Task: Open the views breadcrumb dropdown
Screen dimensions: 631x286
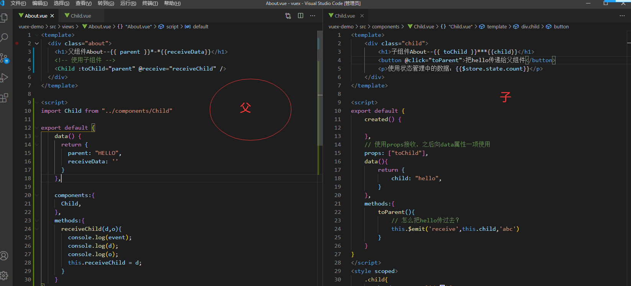Action: pyautogui.click(x=68, y=26)
